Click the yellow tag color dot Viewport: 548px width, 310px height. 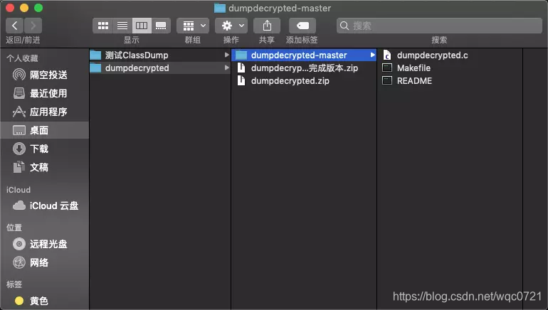[19, 301]
